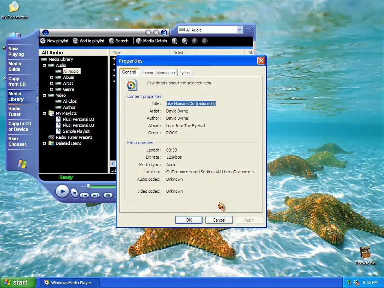Click the round show menu bar button
Viewport: 384px width, 288px height.
(45, 33)
